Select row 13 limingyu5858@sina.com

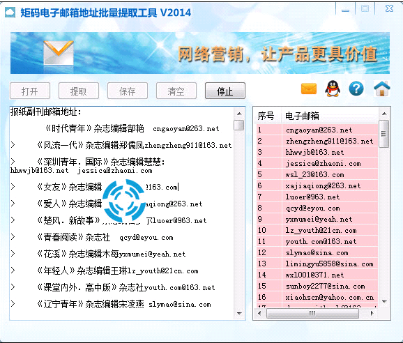[x=317, y=264]
